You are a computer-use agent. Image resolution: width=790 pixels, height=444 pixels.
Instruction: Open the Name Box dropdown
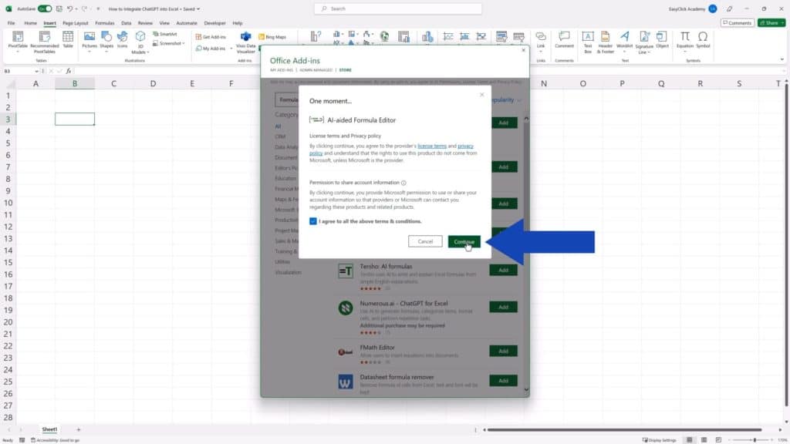click(37, 71)
